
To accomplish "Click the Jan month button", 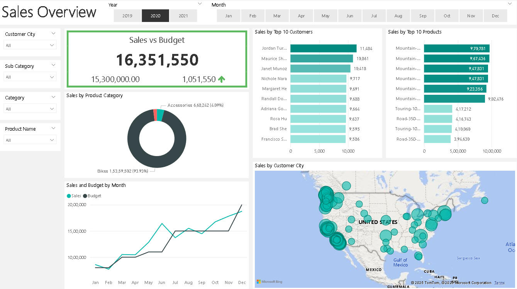I will point(229,16).
